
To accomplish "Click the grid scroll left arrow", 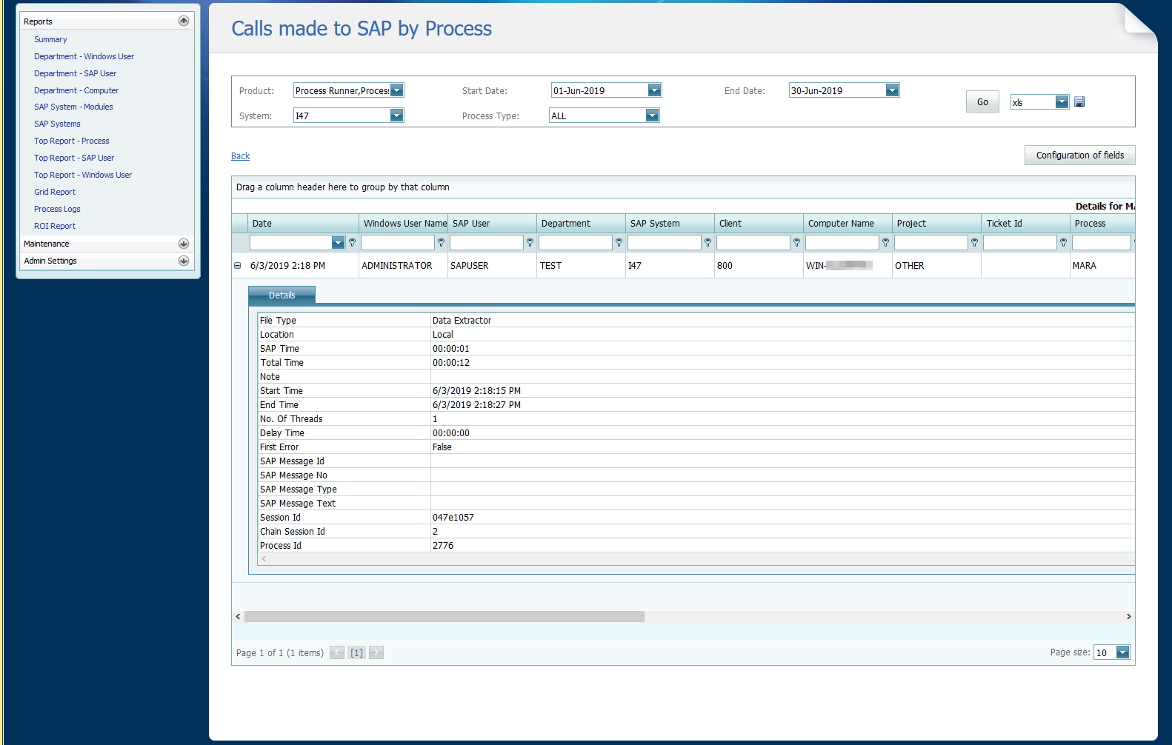I will 238,616.
